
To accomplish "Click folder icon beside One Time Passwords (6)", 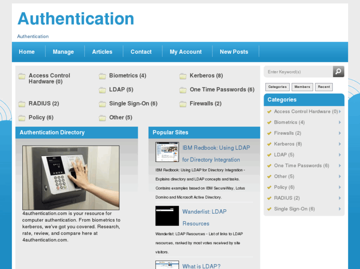I will [x=183, y=90].
